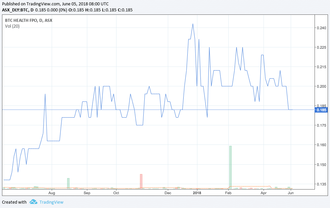This screenshot has width=330, height=208.
Task: Click the Feb label on time axis
Action: pos(228,193)
